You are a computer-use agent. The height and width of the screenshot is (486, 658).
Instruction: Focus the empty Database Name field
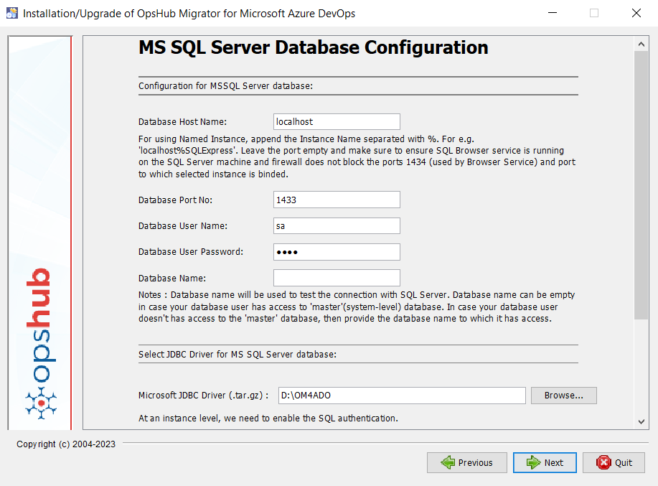(x=337, y=278)
